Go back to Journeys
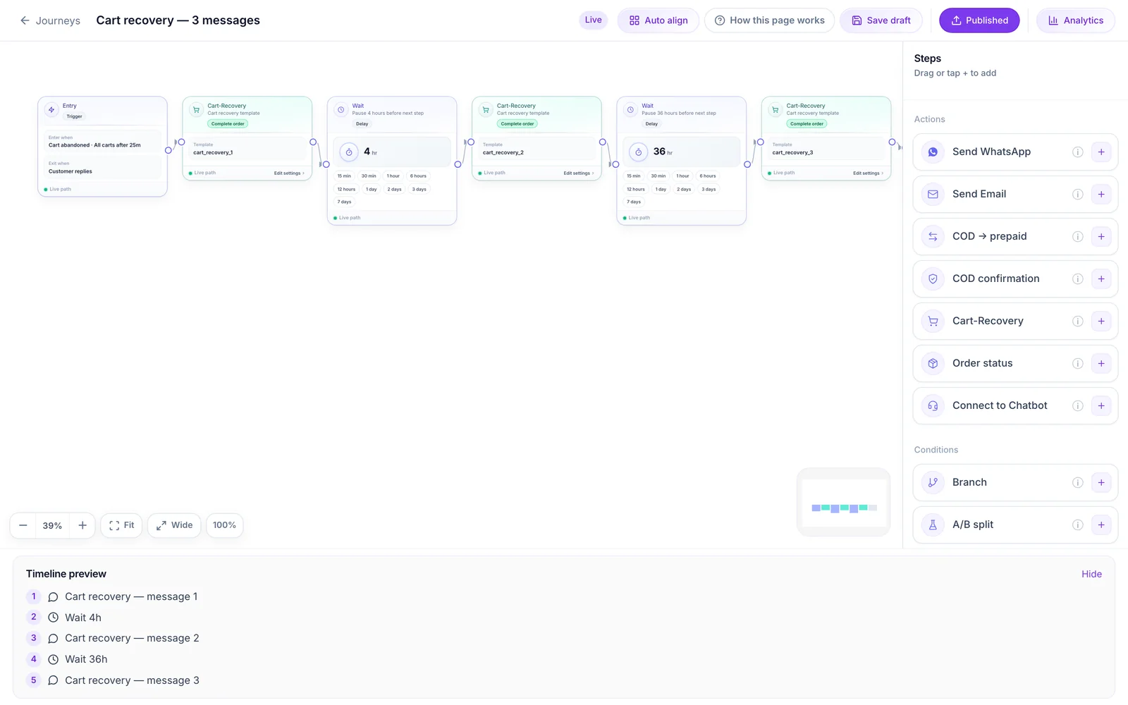 coord(50,20)
